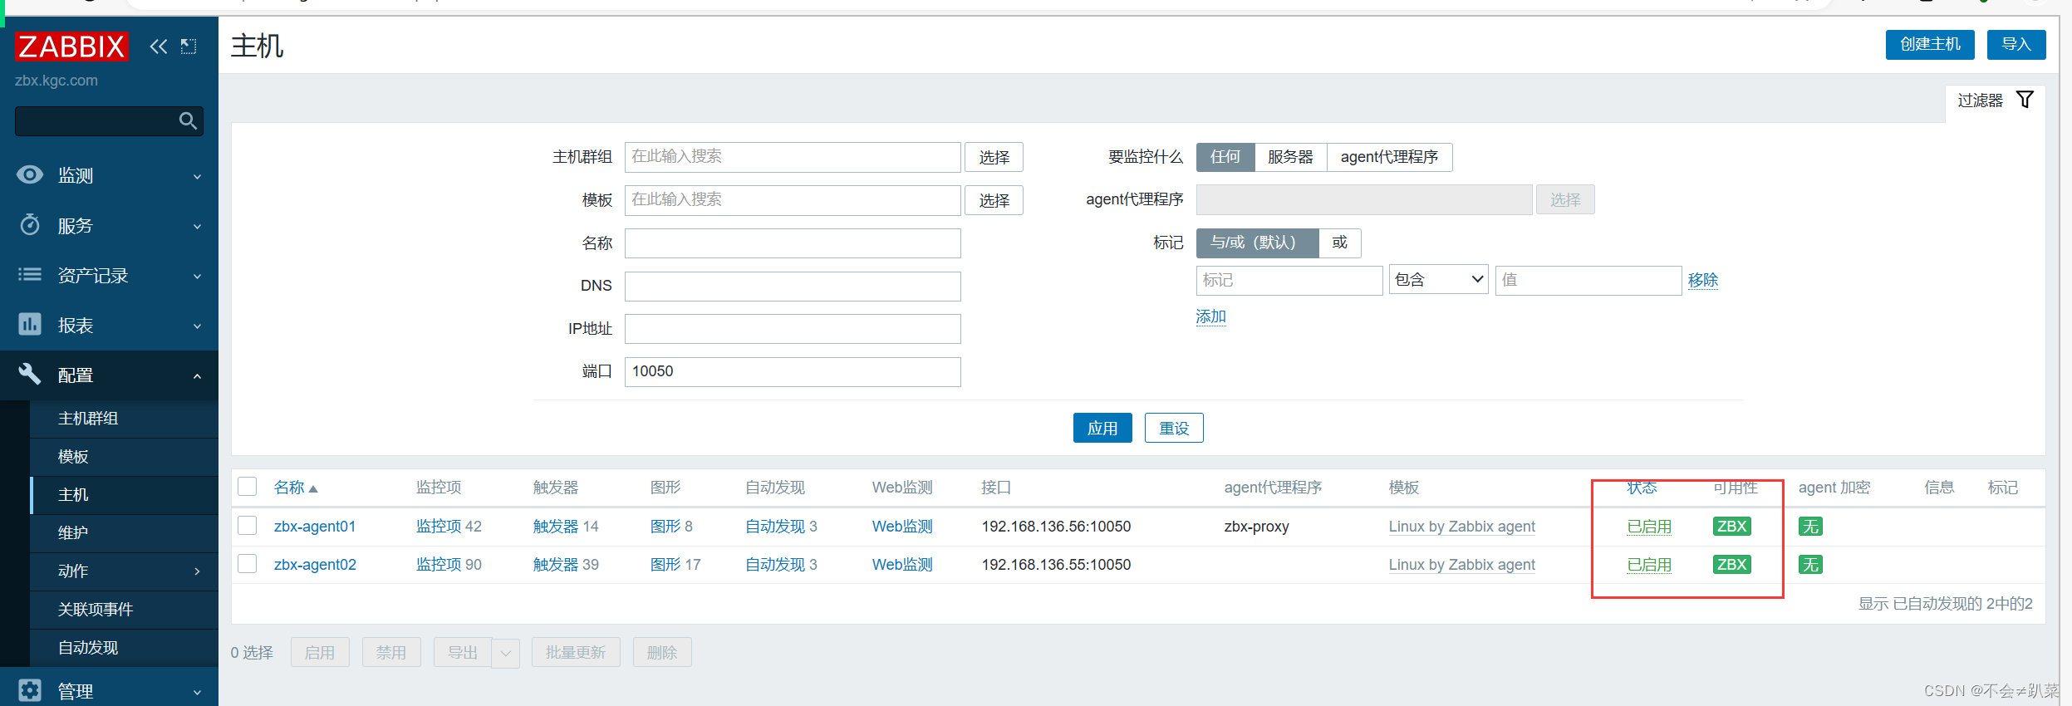Click 选择 button for 主机群组
The image size is (2072, 706).
(994, 157)
